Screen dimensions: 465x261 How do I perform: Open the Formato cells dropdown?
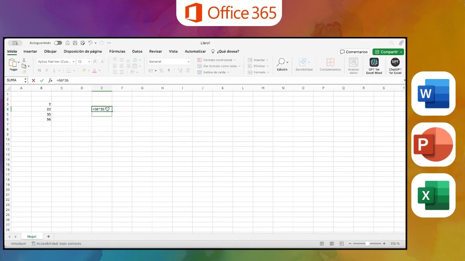[258, 72]
